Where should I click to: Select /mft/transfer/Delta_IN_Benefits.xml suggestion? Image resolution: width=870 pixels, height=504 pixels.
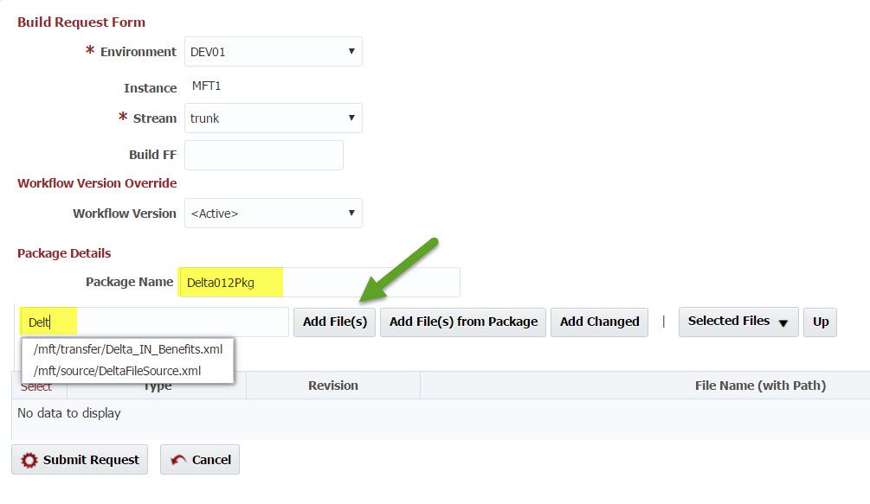[127, 349]
